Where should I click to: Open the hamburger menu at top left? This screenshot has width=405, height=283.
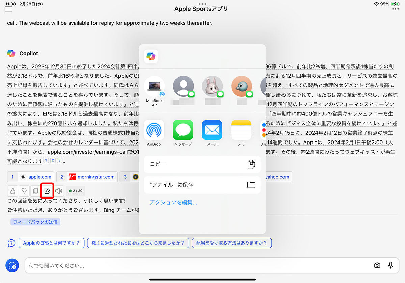tap(8, 9)
